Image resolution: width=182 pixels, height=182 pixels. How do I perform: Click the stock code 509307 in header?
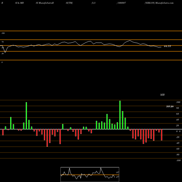click(122, 3)
